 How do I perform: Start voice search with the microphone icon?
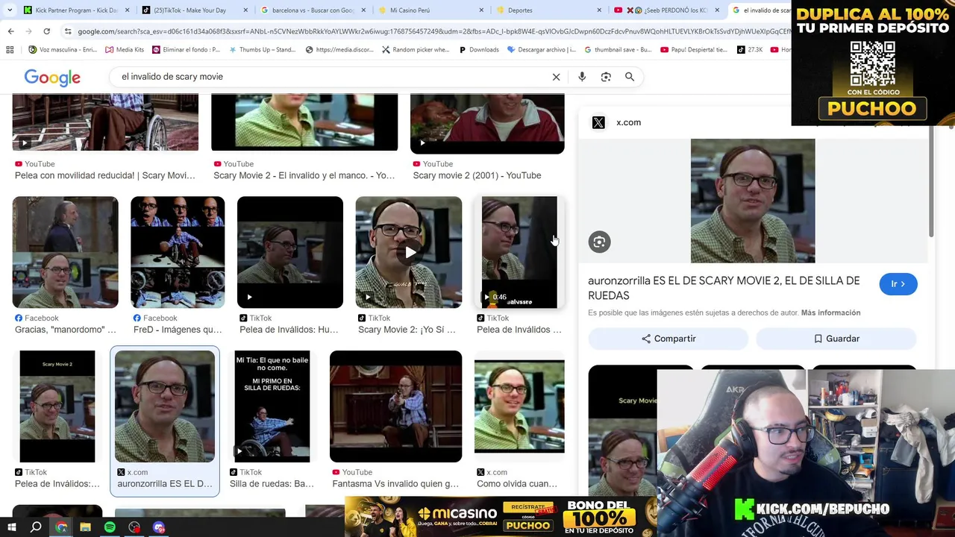click(582, 77)
